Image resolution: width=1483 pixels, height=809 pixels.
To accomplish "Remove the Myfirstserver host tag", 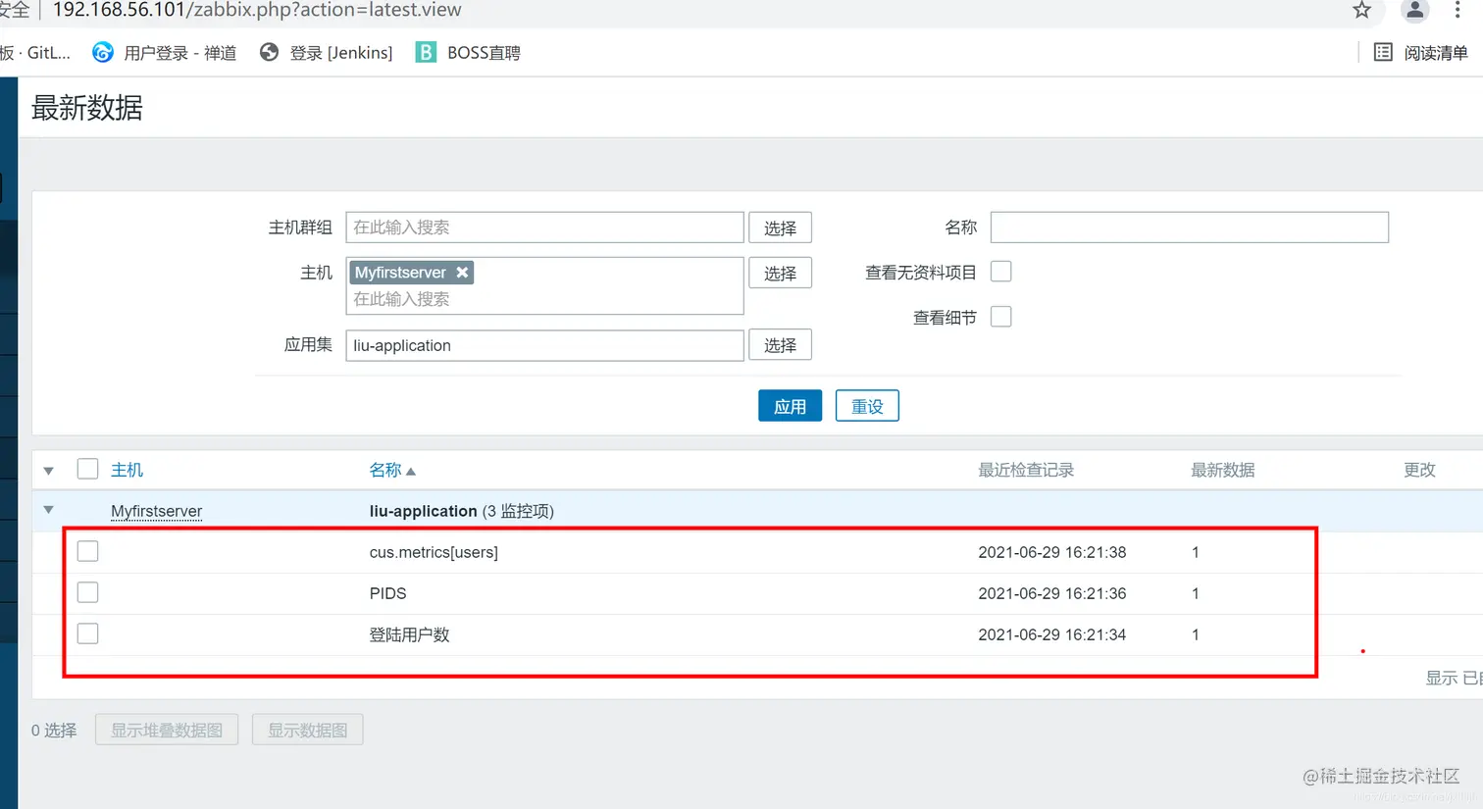I will tap(462, 273).
